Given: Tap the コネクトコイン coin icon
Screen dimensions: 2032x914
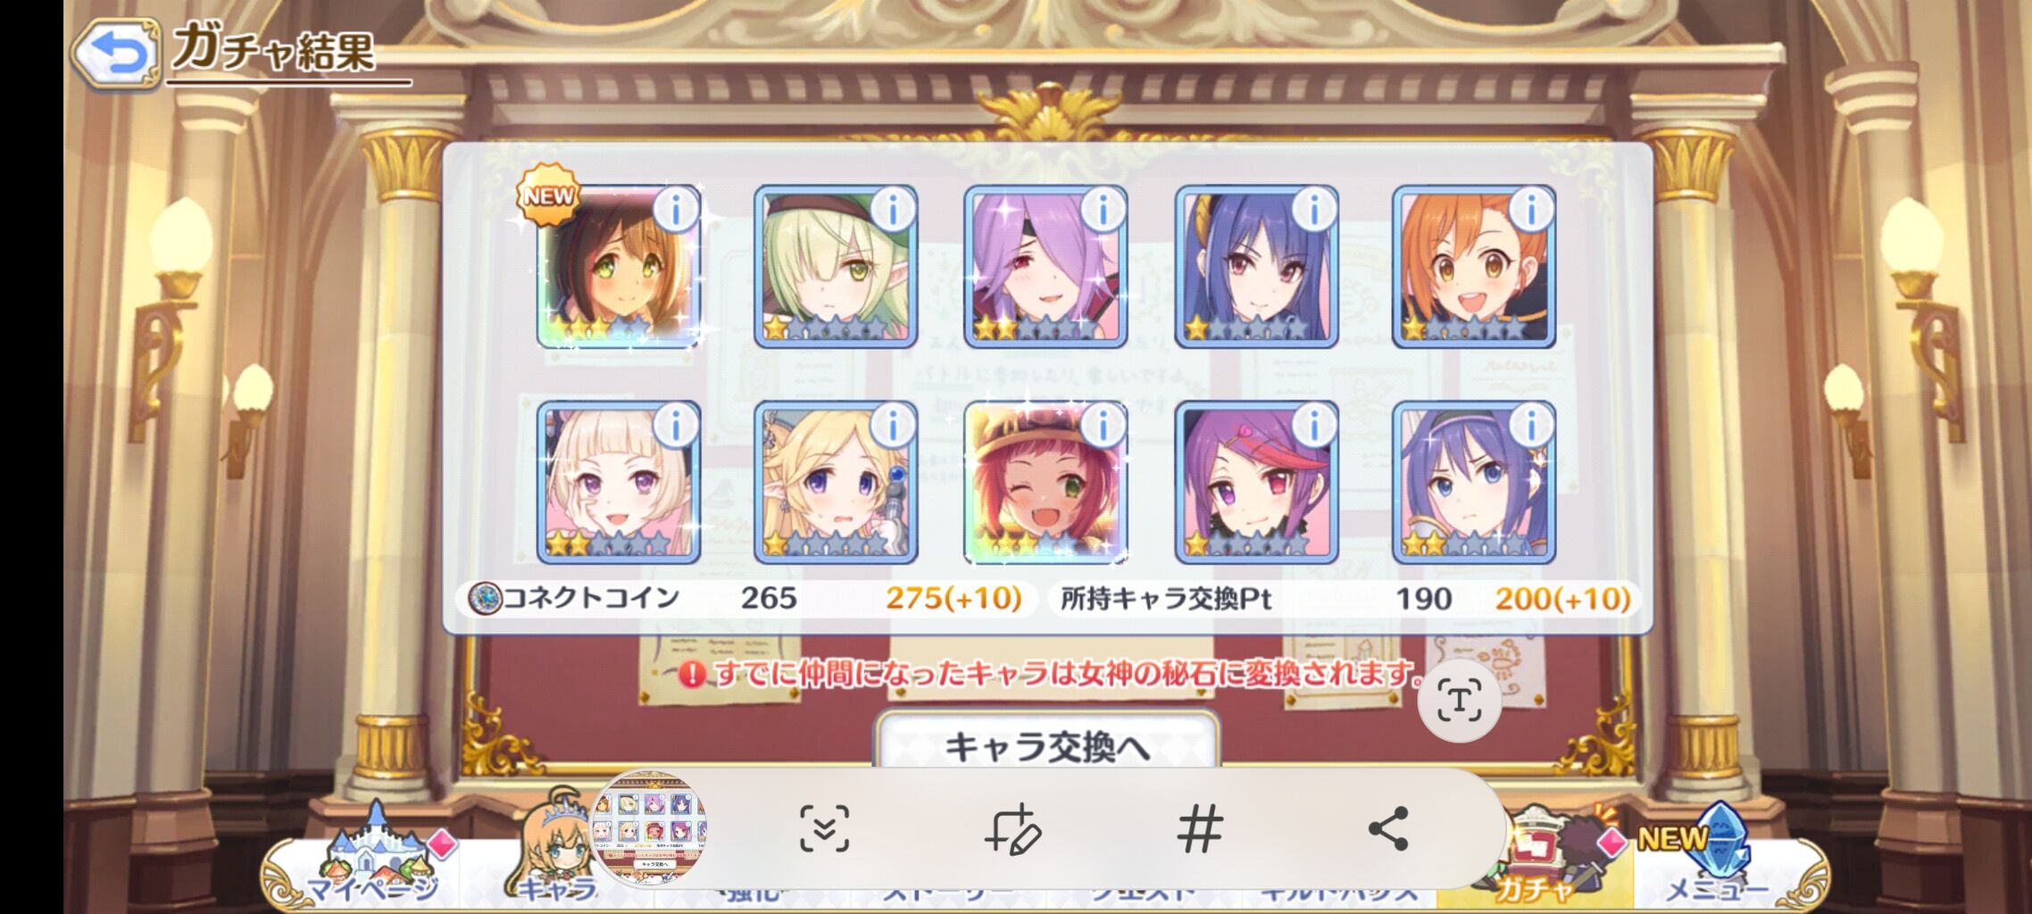Looking at the screenshot, I should [486, 598].
